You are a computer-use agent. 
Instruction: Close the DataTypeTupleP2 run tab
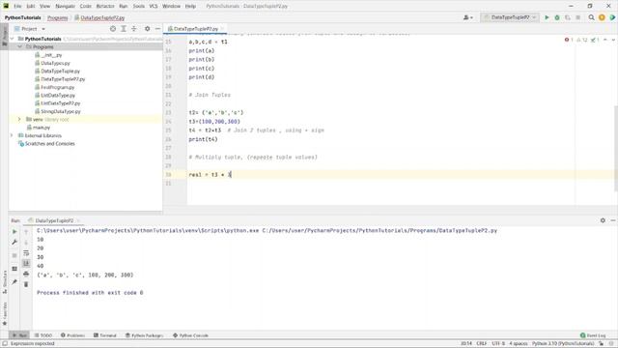pos(78,220)
